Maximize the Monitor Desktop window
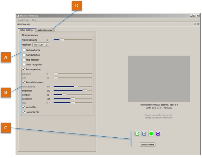 194,16
